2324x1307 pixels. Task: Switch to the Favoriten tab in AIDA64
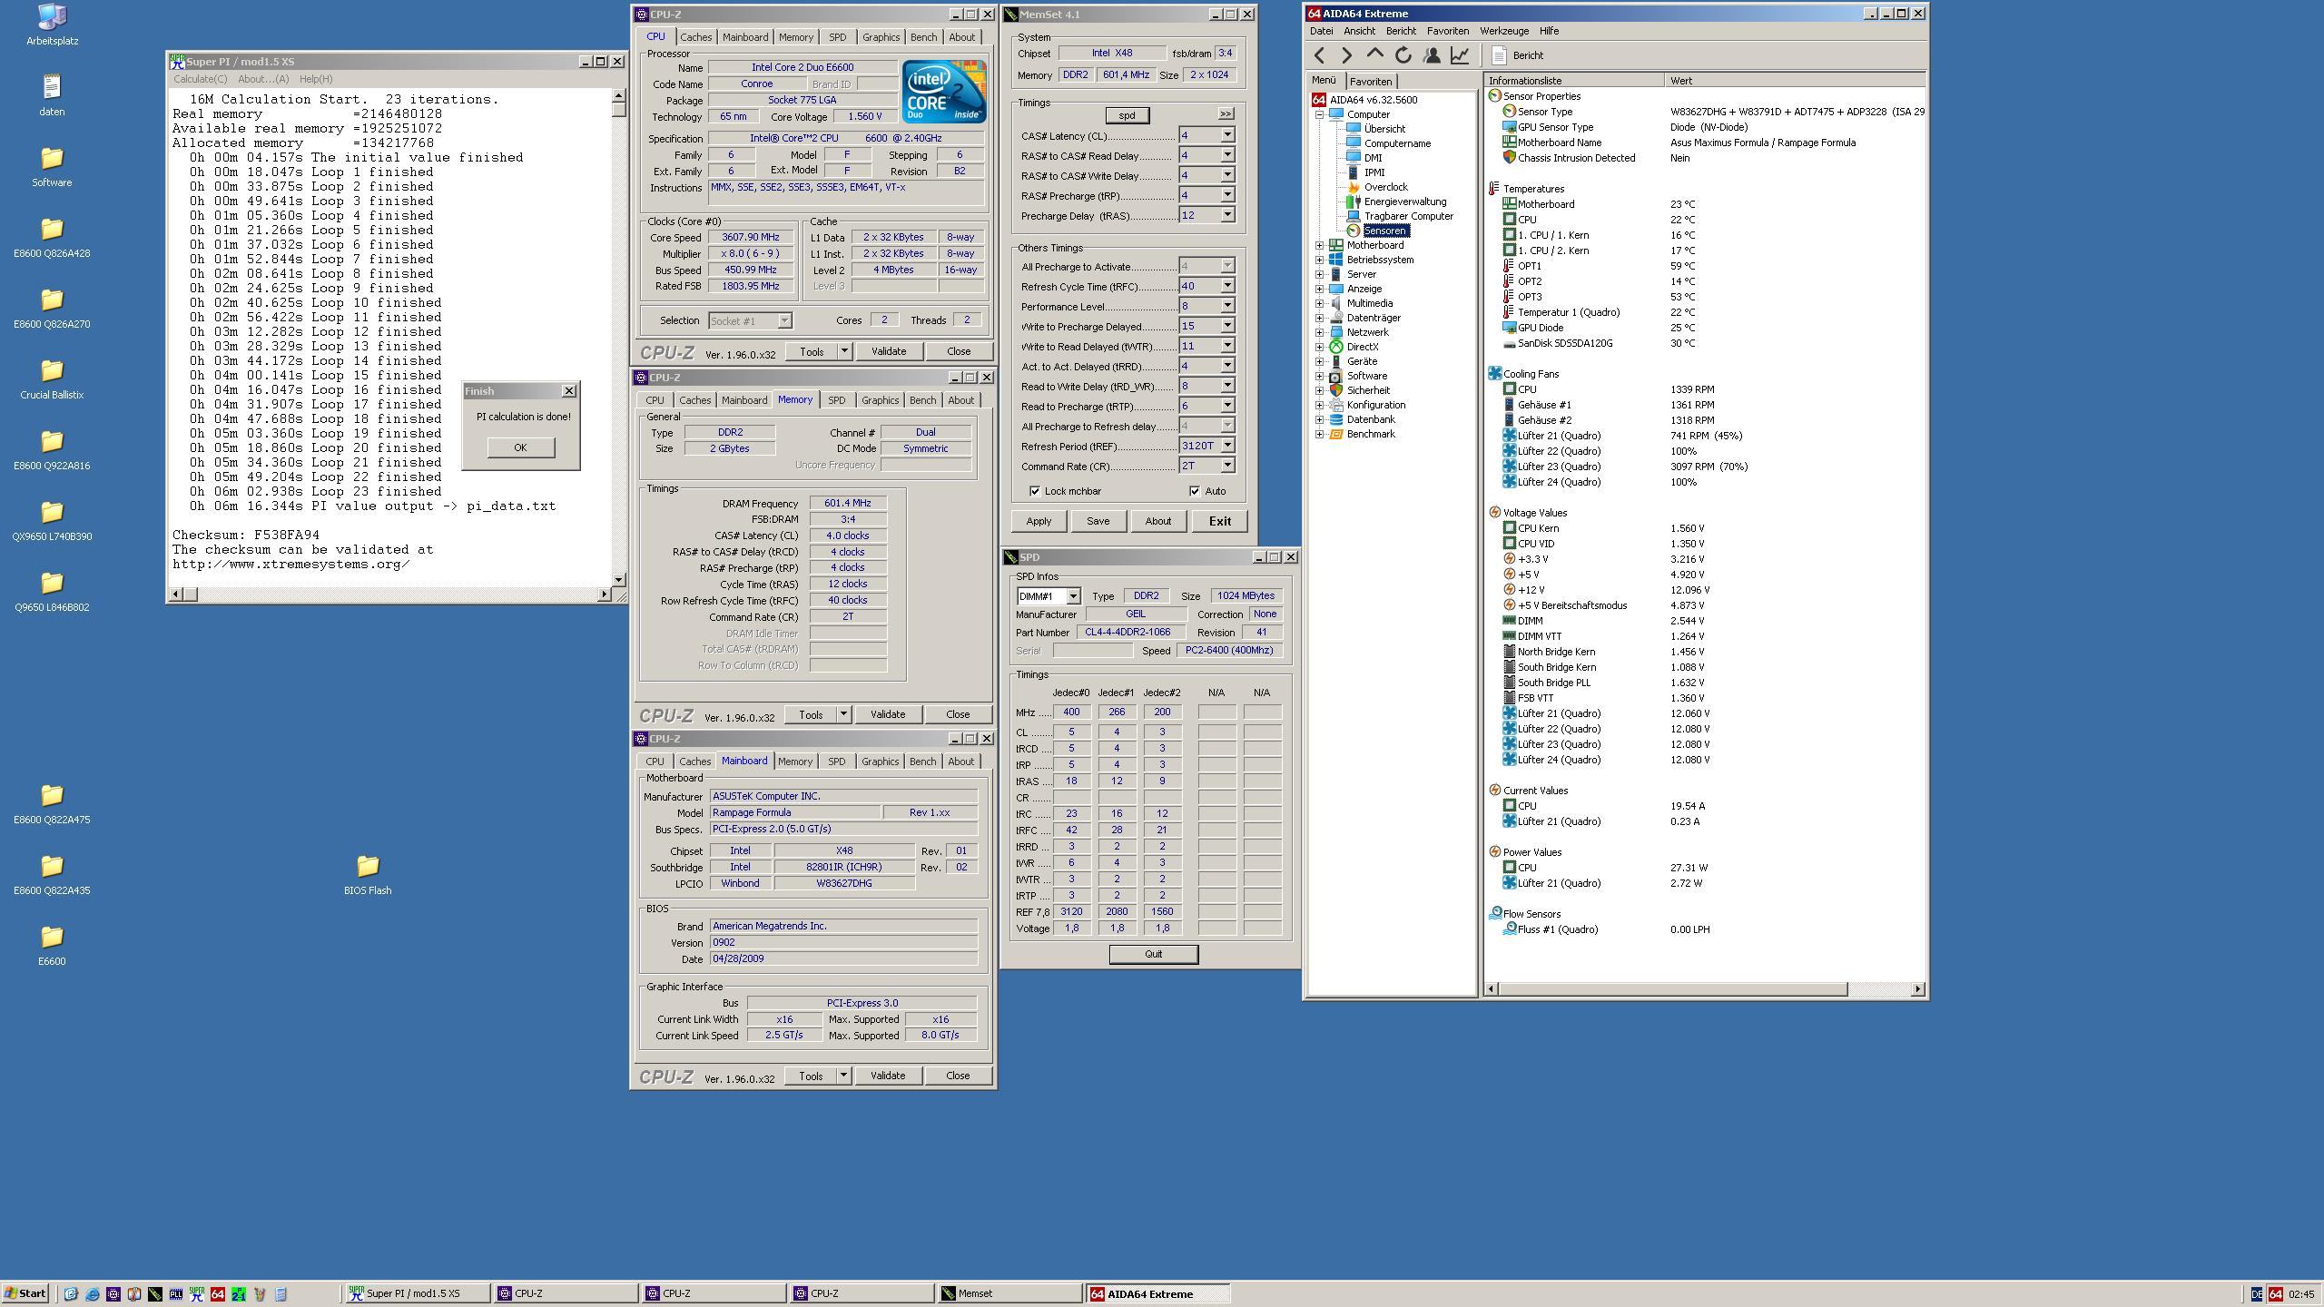tap(1371, 81)
